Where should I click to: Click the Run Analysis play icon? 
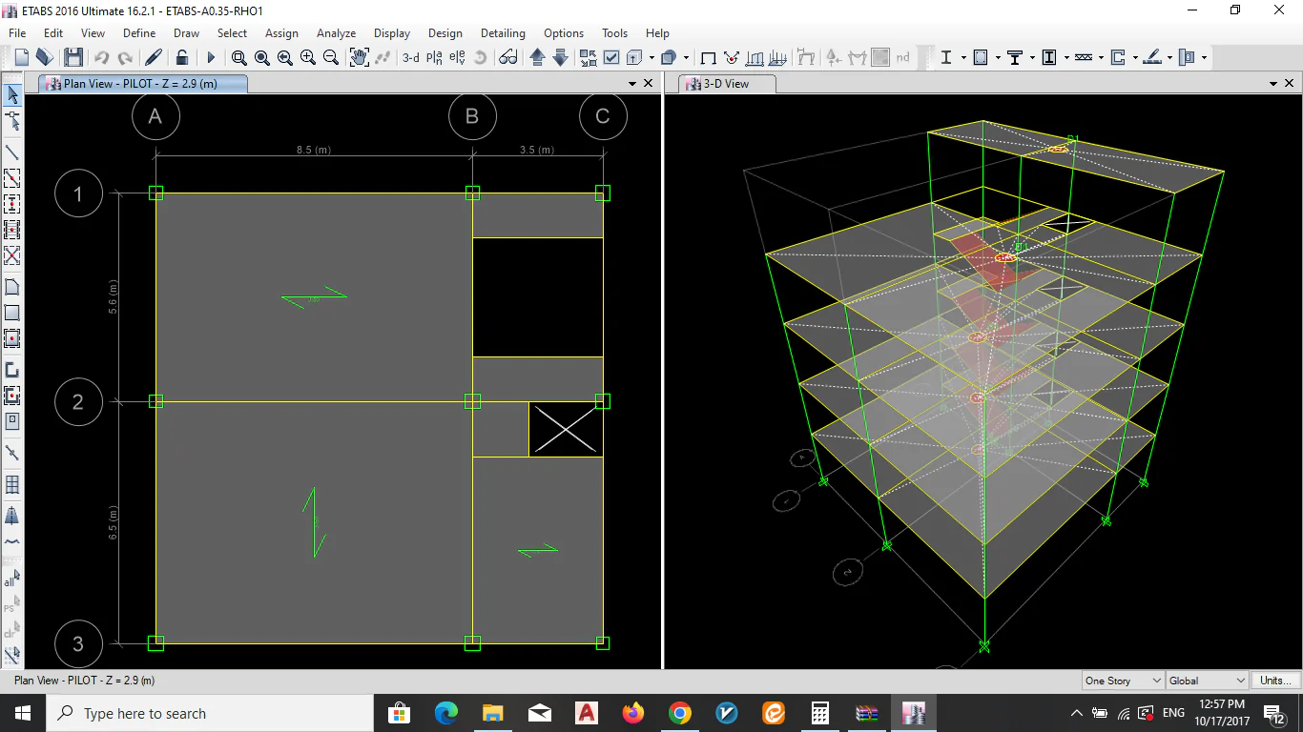point(211,58)
